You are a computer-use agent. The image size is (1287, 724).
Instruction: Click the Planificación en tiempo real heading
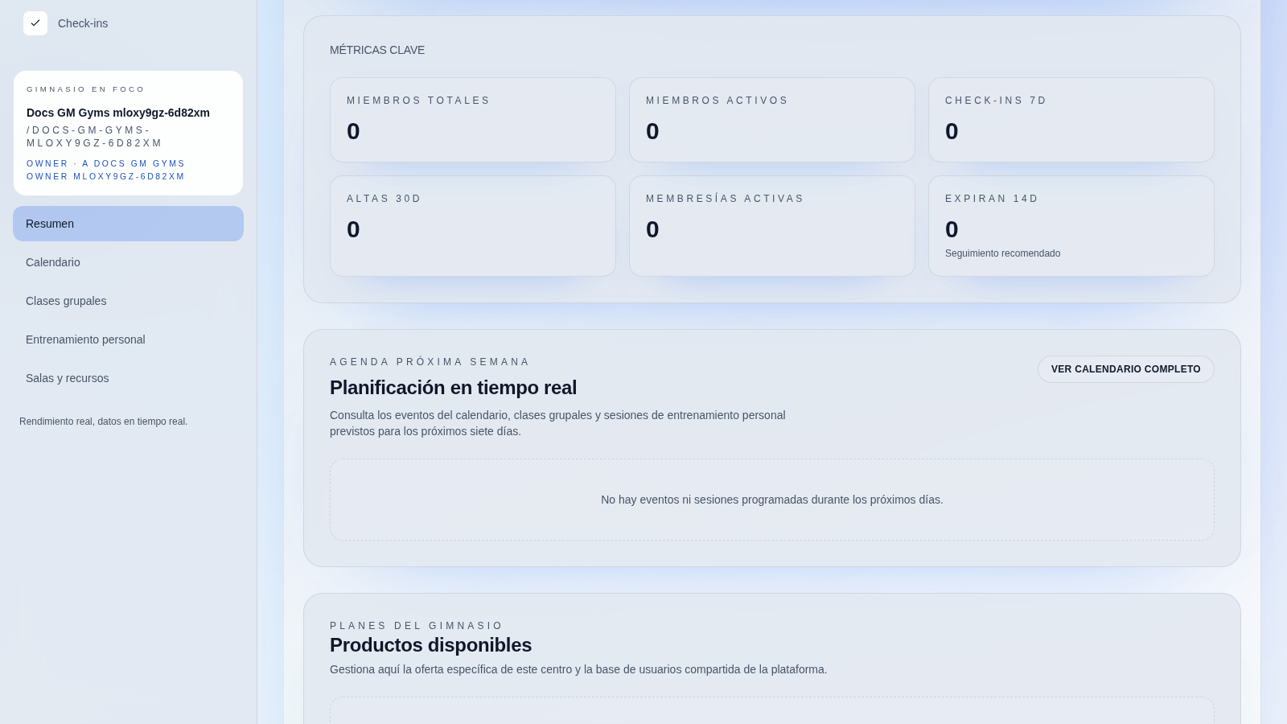pyautogui.click(x=453, y=388)
